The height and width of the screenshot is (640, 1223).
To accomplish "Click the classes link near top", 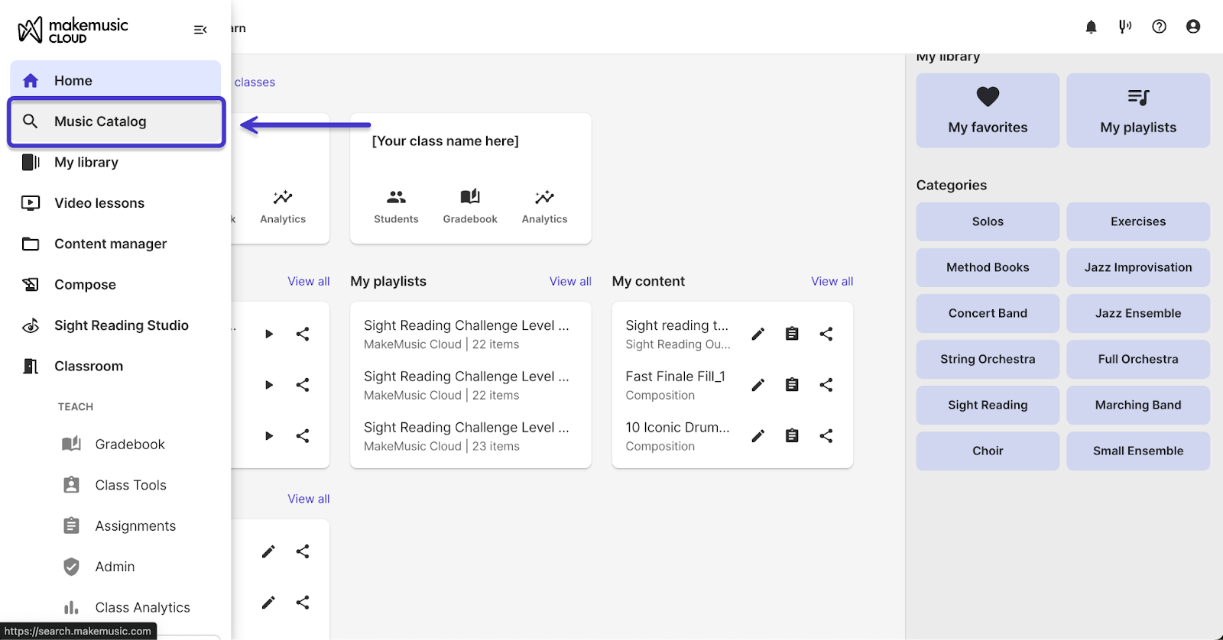I will [x=255, y=82].
